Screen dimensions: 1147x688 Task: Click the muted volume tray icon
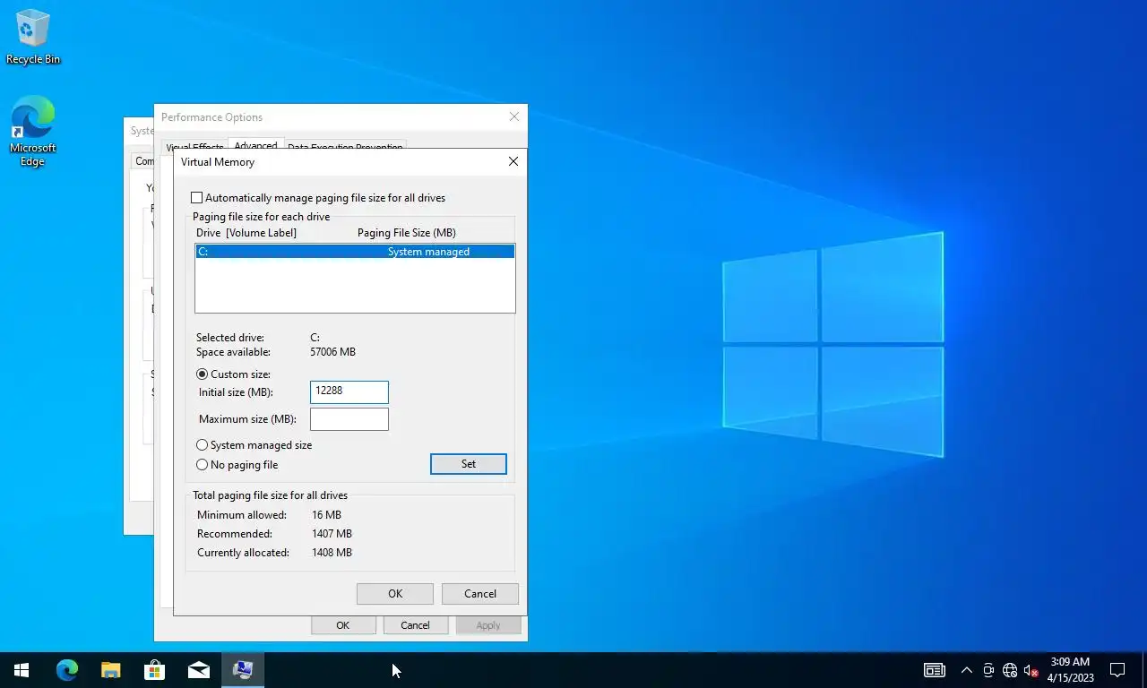[1031, 670]
